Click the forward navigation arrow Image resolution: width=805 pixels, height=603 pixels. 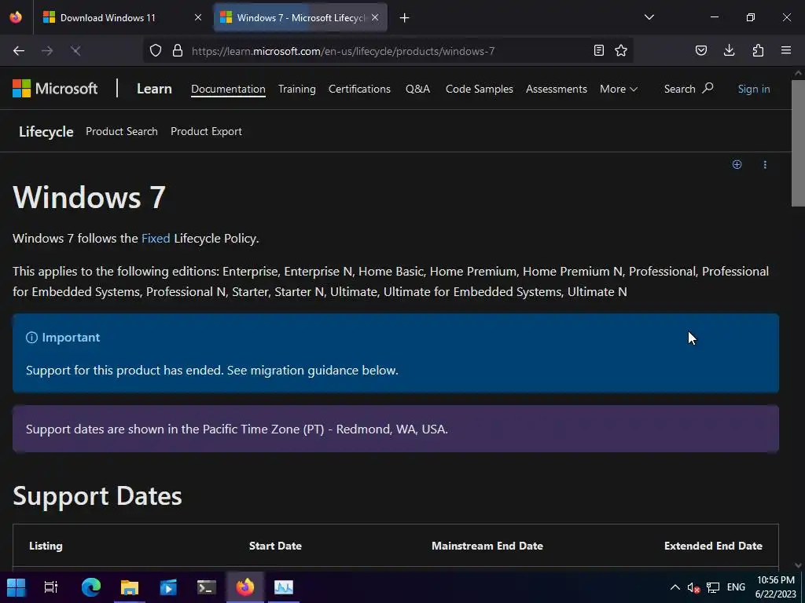point(47,51)
